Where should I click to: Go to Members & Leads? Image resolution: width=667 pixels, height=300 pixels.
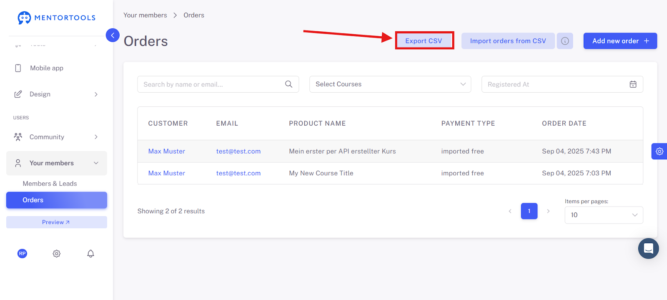50,184
